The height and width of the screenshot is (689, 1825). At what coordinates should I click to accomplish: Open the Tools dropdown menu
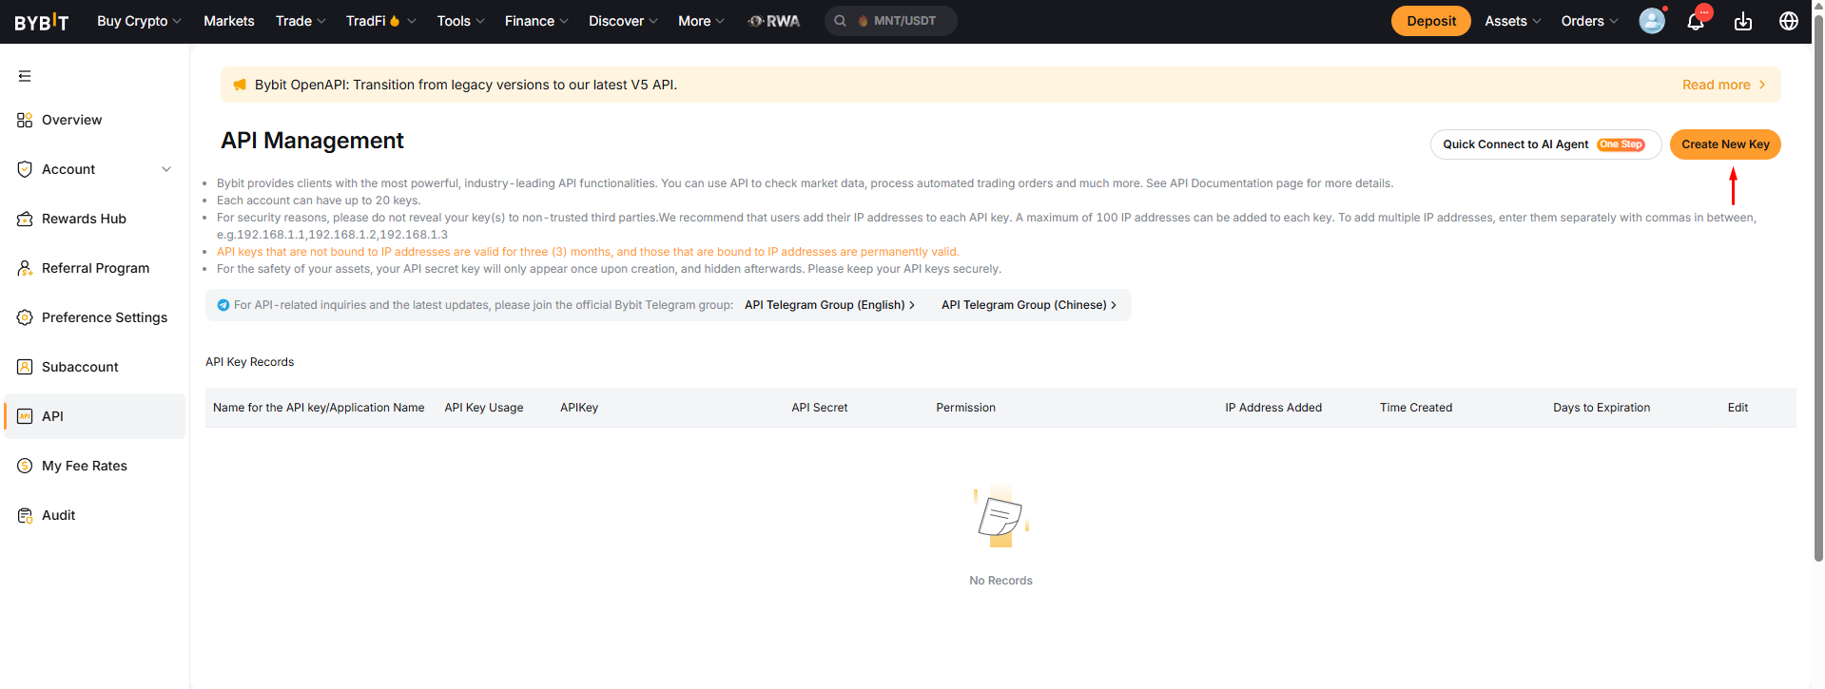point(460,21)
